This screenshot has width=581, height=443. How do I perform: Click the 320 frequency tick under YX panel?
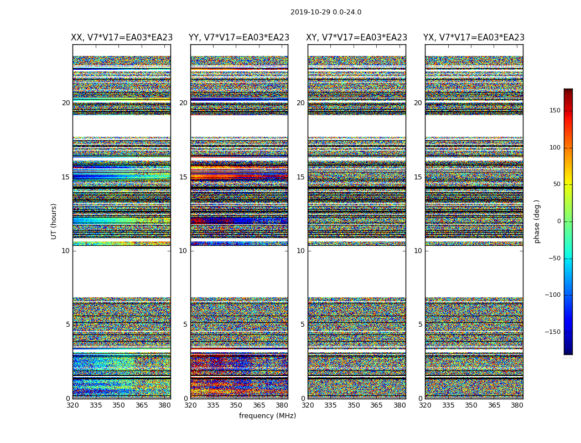[x=425, y=405]
